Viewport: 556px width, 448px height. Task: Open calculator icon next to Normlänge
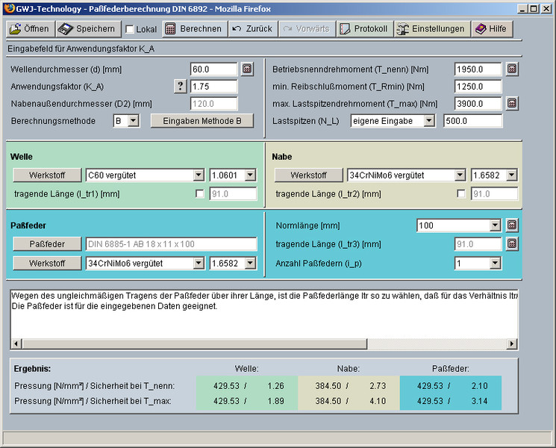pyautogui.click(x=512, y=225)
